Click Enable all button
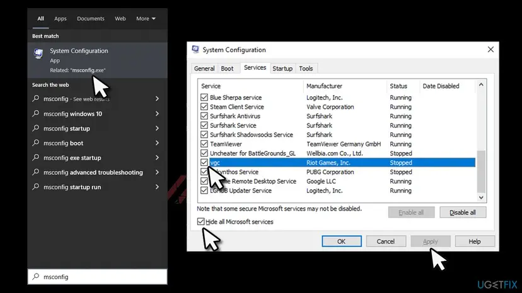The image size is (522, 293). 411,213
